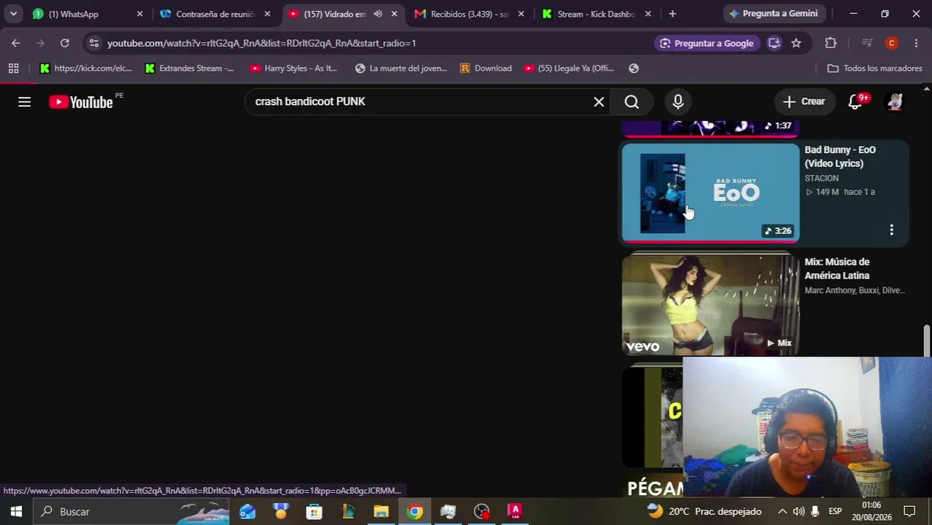Open a new browser tab
932x525 pixels.
point(672,14)
